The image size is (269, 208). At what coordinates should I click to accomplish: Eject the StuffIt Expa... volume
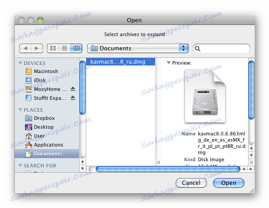(73, 98)
